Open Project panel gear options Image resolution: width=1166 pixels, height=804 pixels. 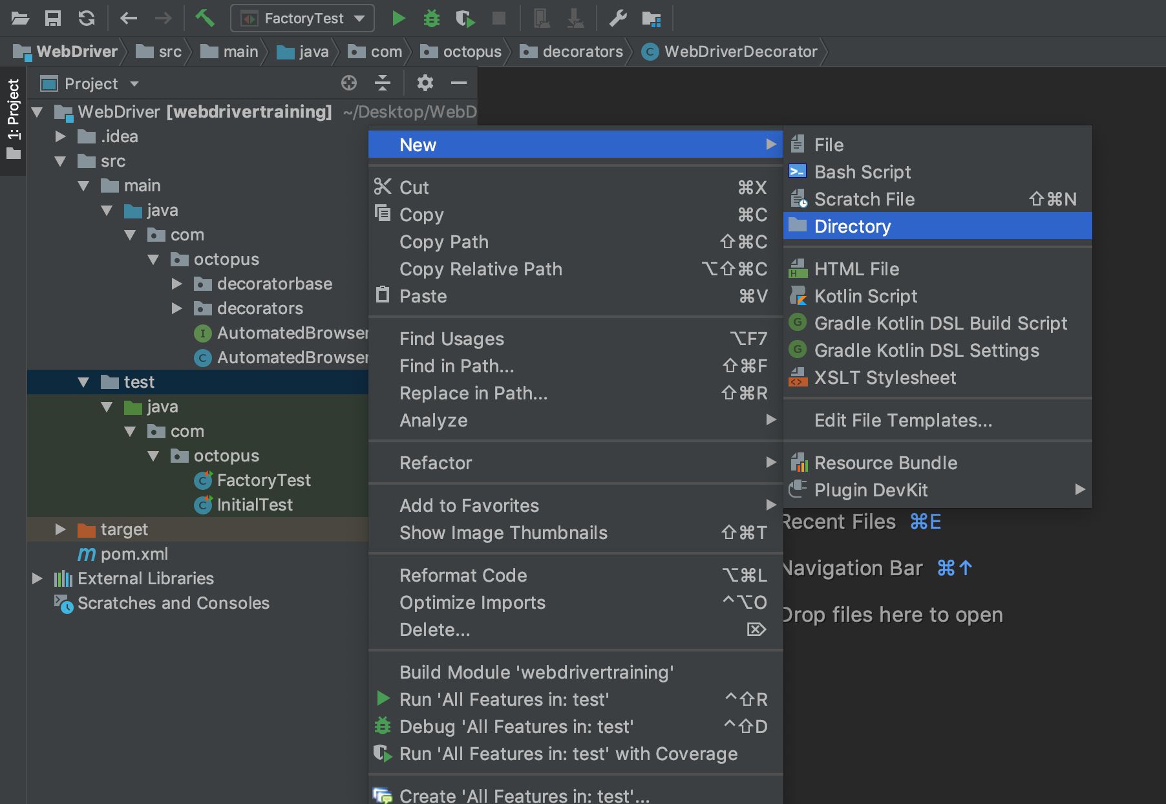pos(425,83)
